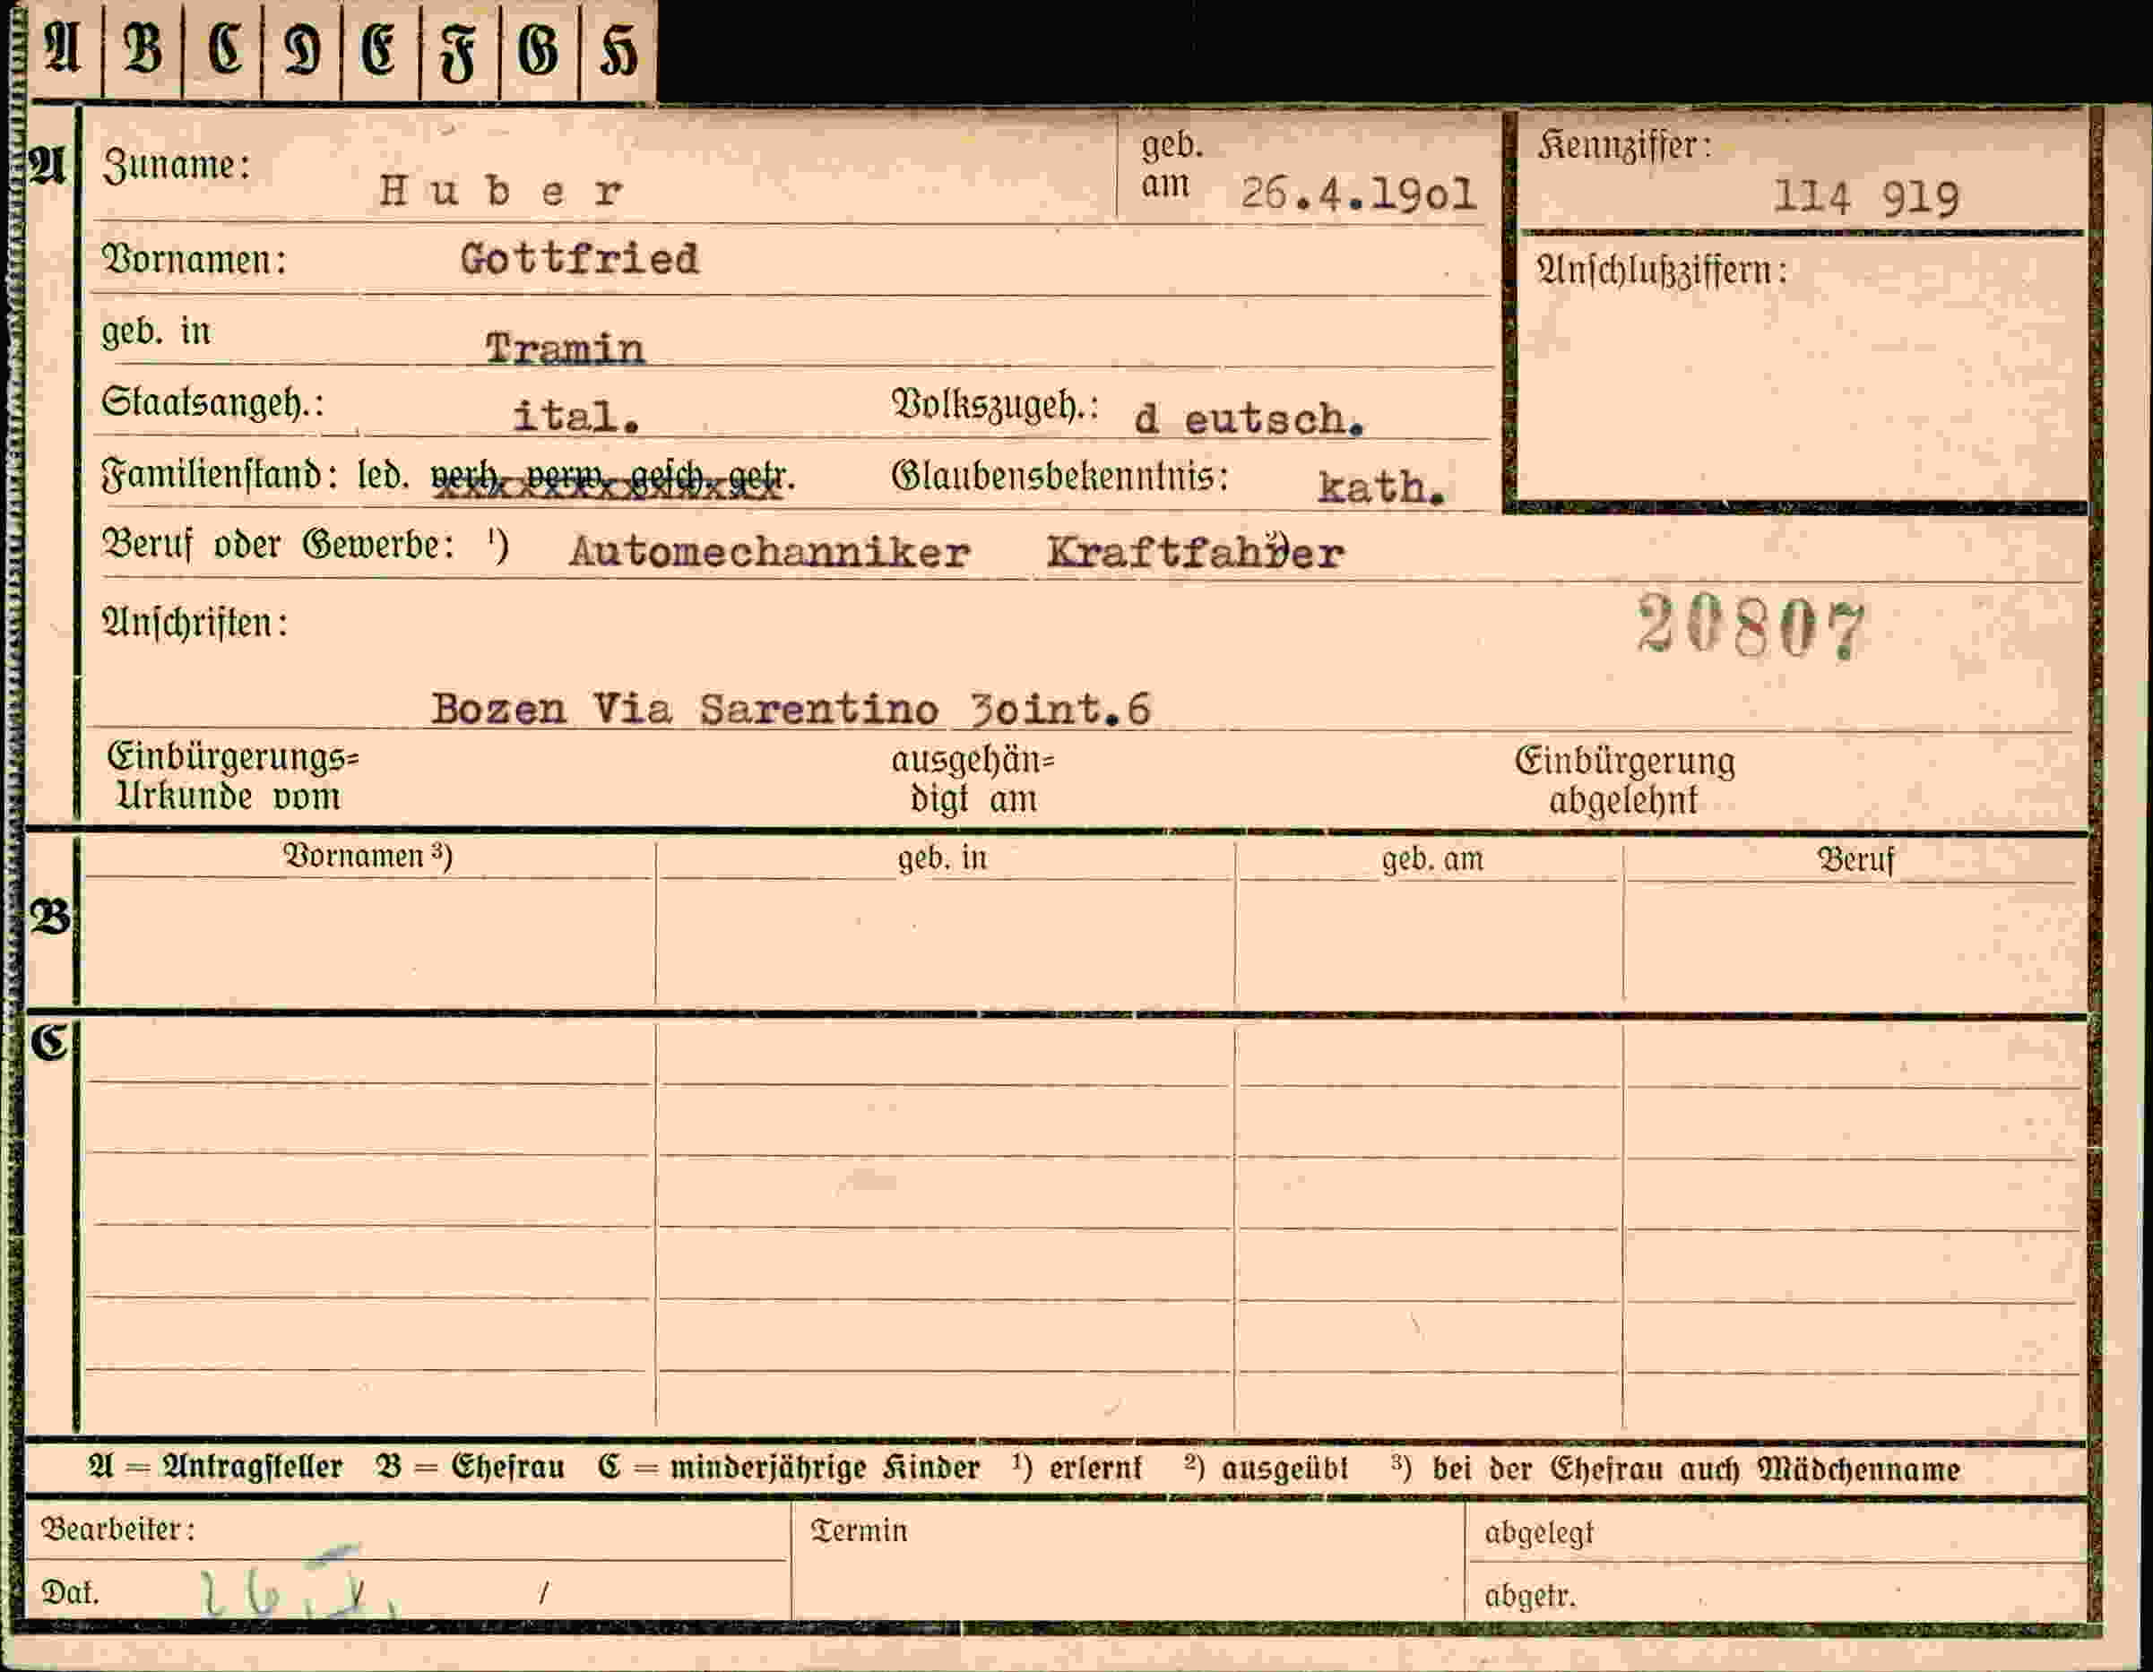Click the crossed-out marital status options
The image size is (2153, 1672).
[x=611, y=479]
